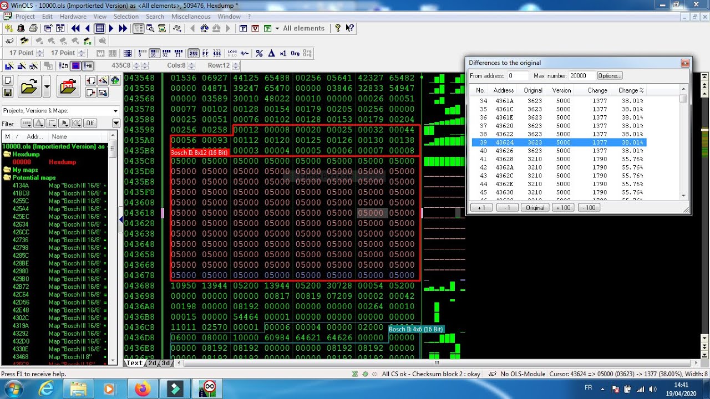710x399 pixels.
Task: Toggle the filter Off button
Action: pos(89,123)
